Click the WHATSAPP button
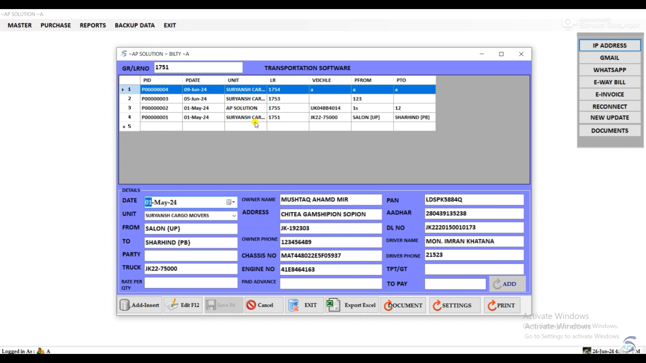The height and width of the screenshot is (363, 646). [610, 70]
